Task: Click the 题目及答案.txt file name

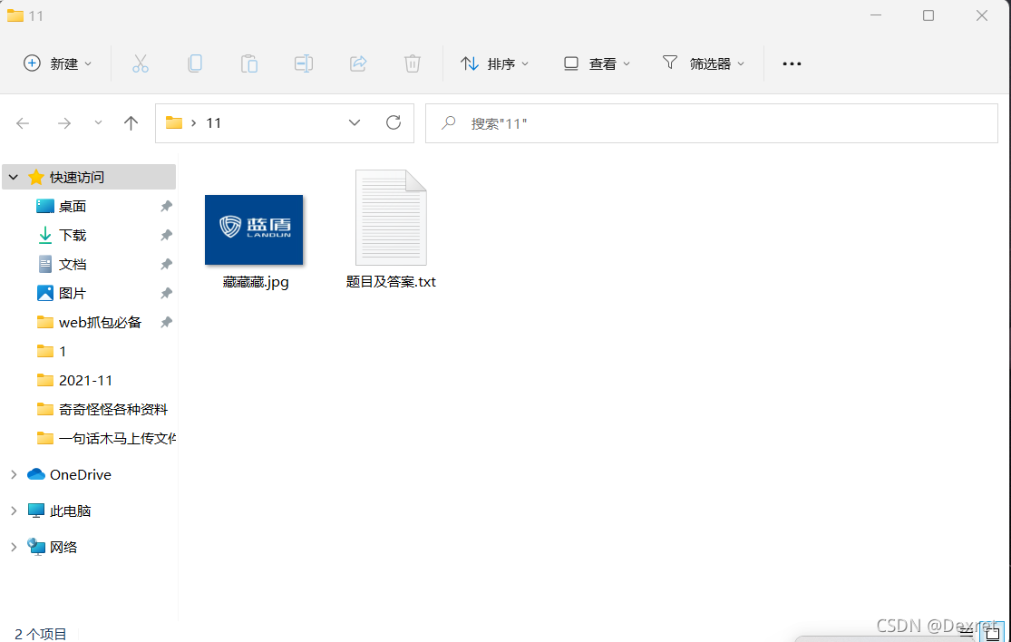Action: 391,282
